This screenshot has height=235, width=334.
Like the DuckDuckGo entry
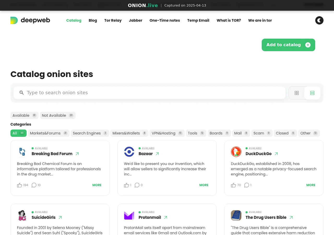coord(234,185)
